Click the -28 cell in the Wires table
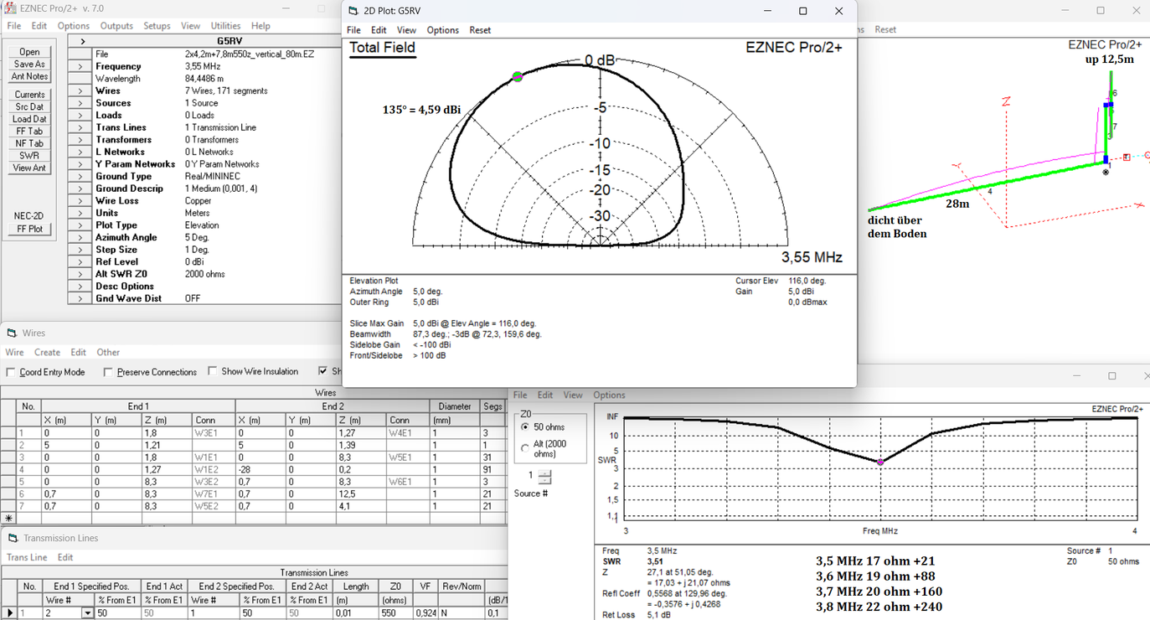 tap(260, 469)
